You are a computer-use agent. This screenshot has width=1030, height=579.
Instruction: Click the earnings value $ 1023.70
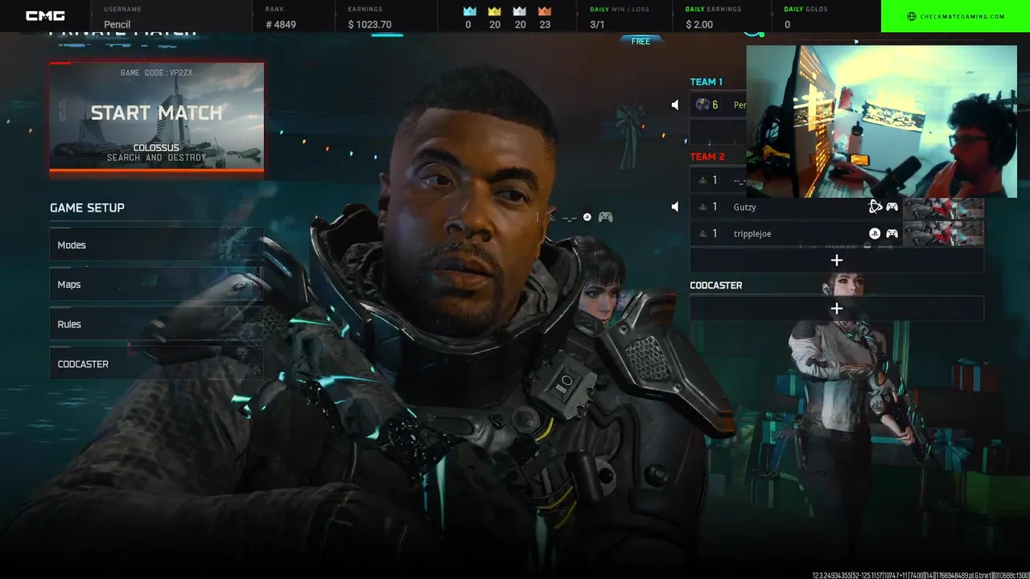[369, 25]
